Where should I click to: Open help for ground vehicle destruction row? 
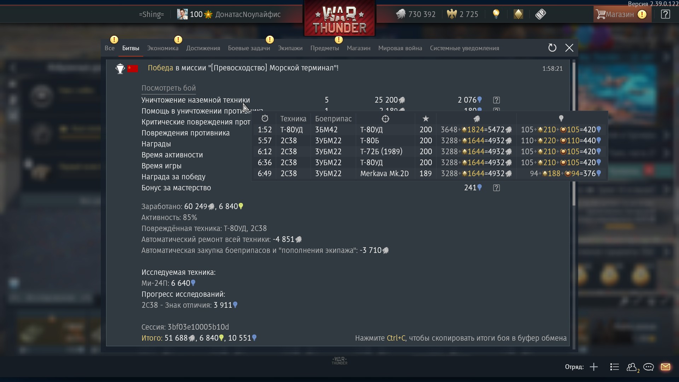496,100
